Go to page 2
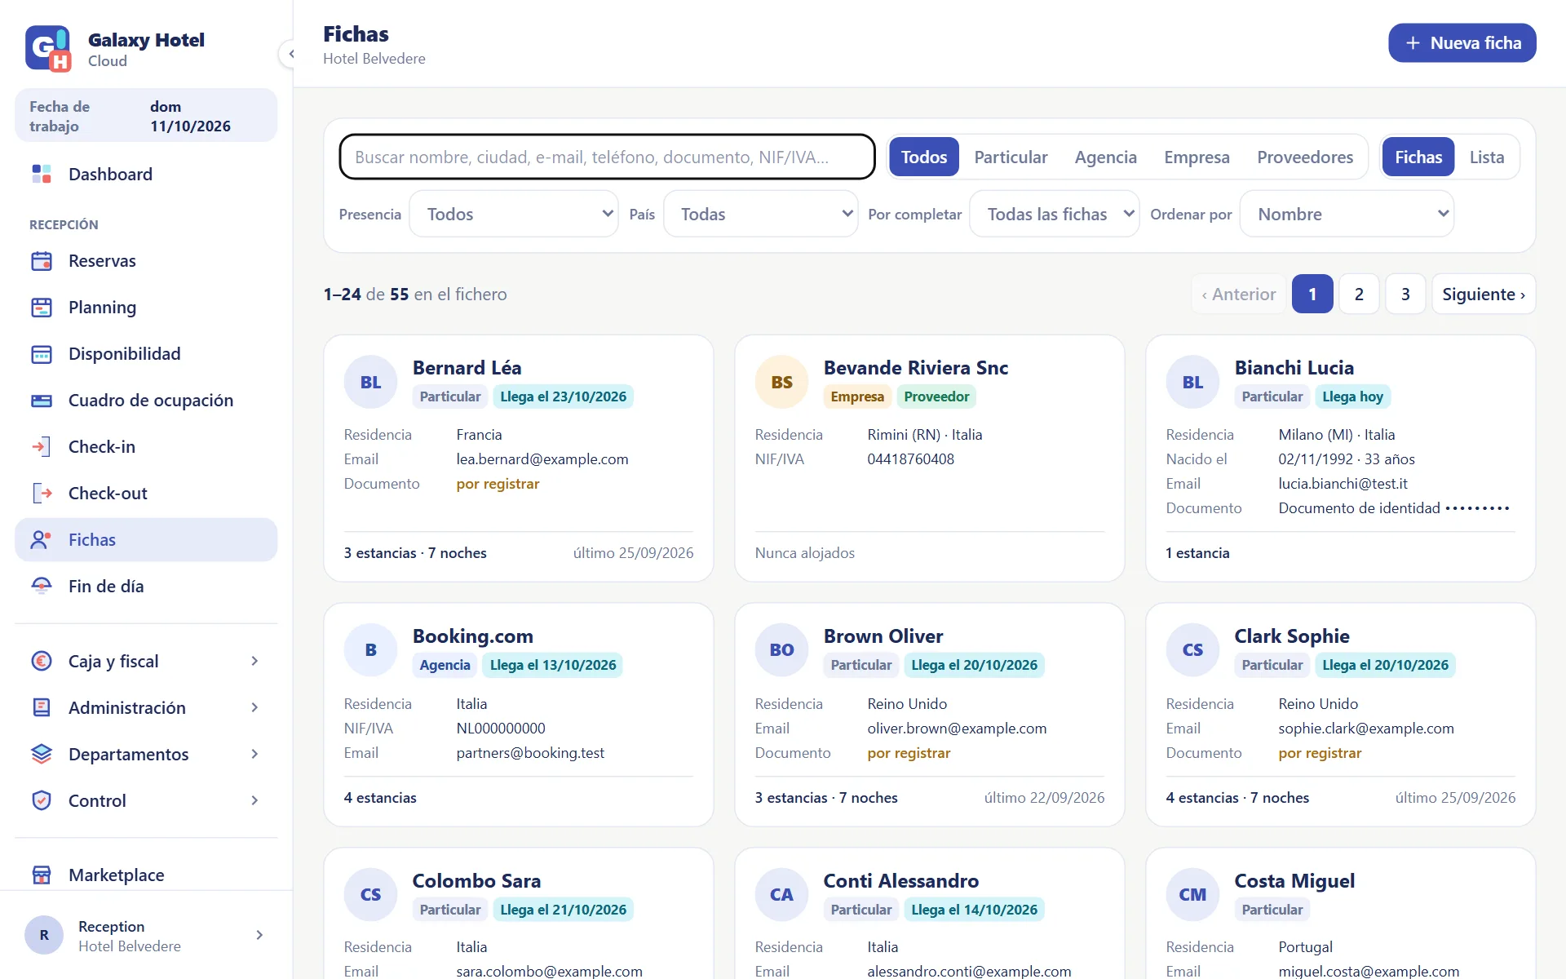1566x979 pixels. click(1359, 294)
